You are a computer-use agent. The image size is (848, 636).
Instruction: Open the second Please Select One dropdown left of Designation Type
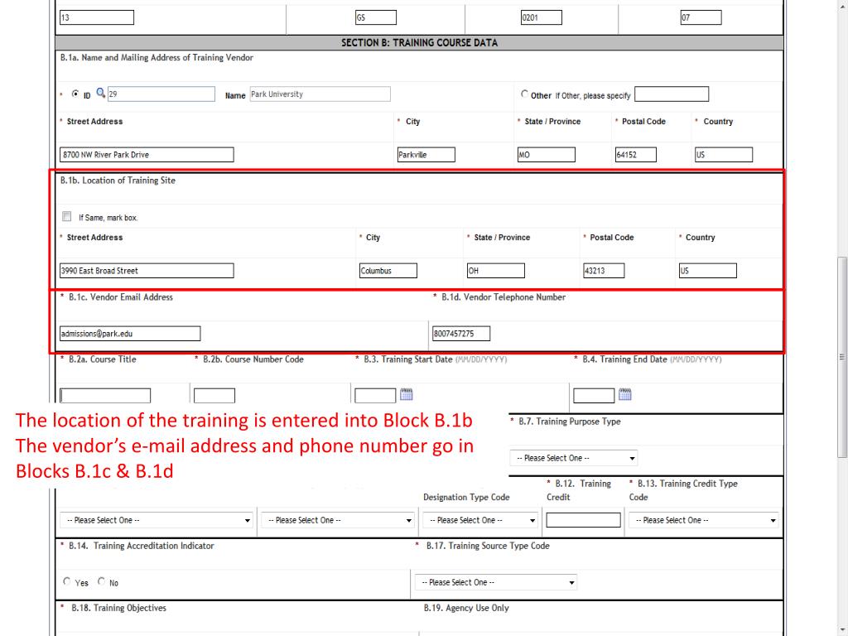pyautogui.click(x=338, y=520)
